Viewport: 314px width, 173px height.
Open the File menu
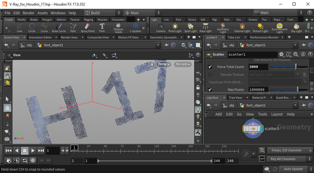(7, 13)
